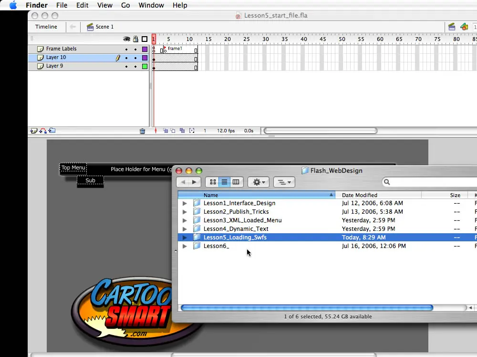The image size is (477, 357).
Task: Click the show/hide all layers eye icon
Action: click(x=126, y=39)
